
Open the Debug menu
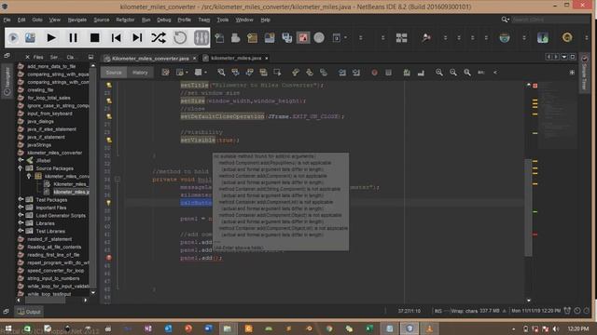[164, 20]
